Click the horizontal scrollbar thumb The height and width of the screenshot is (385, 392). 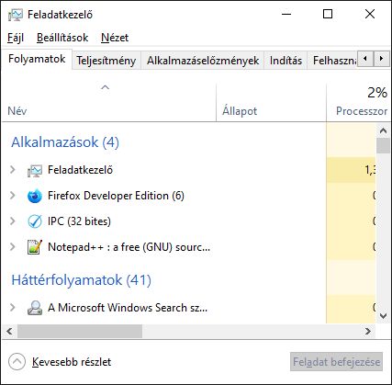(80, 331)
